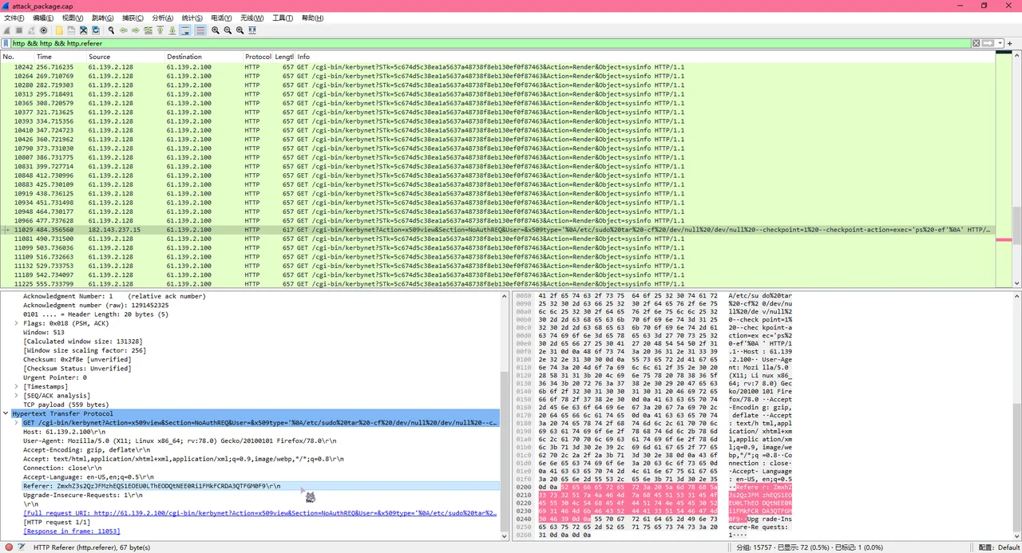Viewport: 1022px width, 553px height.
Task: Clear the display filter with X button
Action: click(976, 43)
